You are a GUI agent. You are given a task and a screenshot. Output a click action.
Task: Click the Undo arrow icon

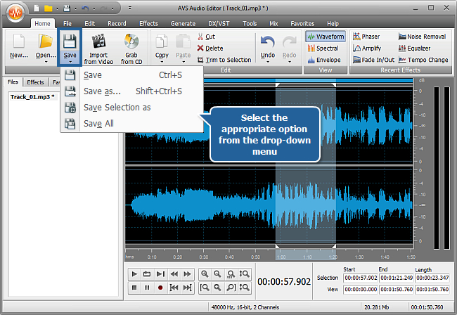pyautogui.click(x=268, y=42)
